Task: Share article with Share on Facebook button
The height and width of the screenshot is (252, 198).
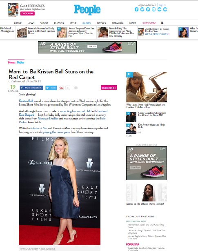Action: 31,88
